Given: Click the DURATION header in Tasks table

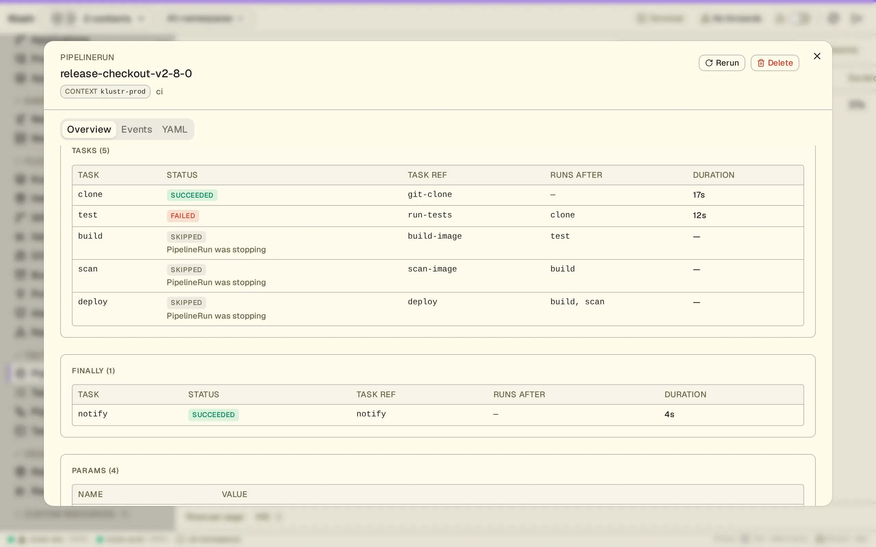Looking at the screenshot, I should [x=713, y=175].
